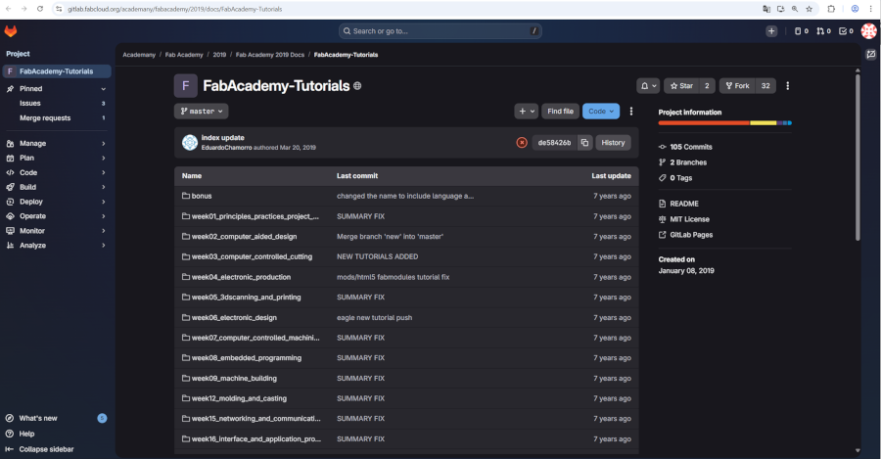Fork the project
The height and width of the screenshot is (459, 881).
click(x=737, y=86)
